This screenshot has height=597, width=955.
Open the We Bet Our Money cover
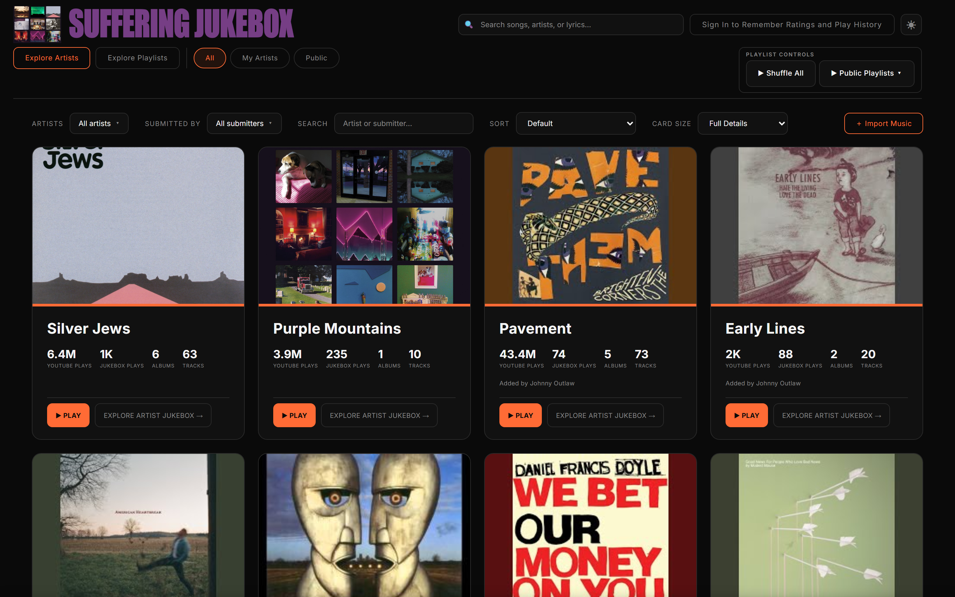[590, 525]
